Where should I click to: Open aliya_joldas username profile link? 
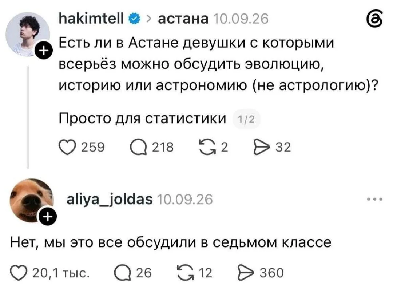[110, 200]
